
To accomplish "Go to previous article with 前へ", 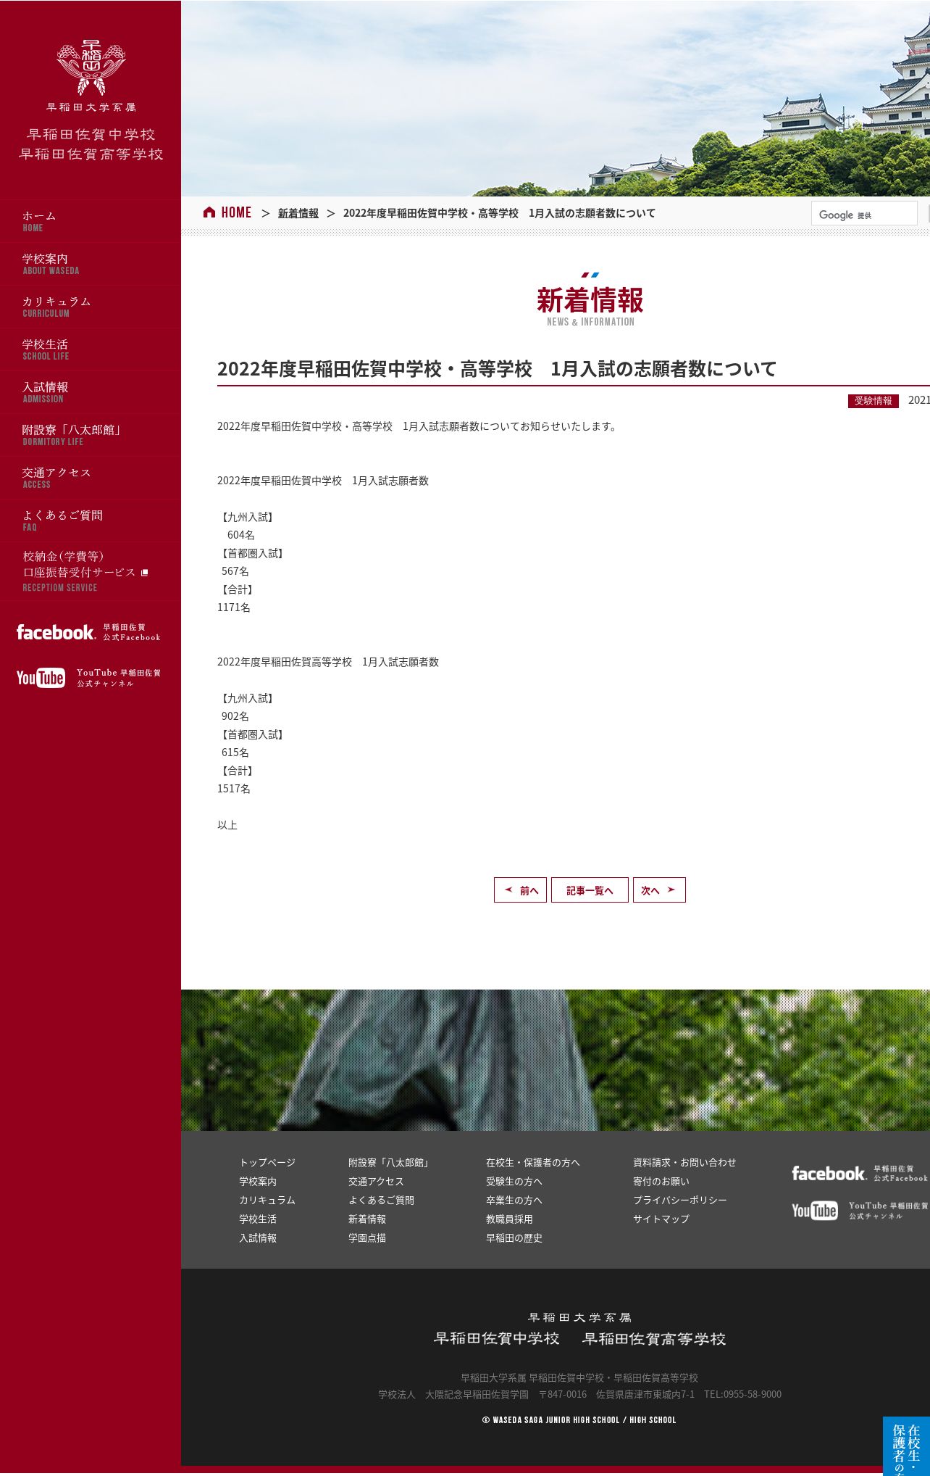I will (x=520, y=890).
